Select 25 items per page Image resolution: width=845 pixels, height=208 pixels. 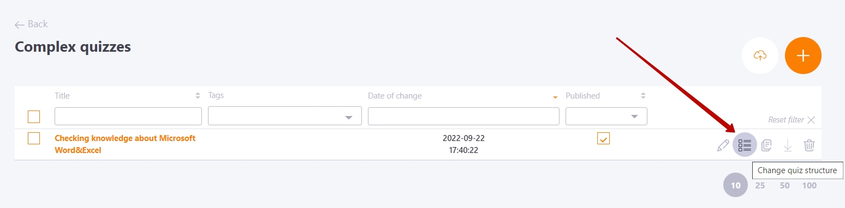pyautogui.click(x=760, y=186)
